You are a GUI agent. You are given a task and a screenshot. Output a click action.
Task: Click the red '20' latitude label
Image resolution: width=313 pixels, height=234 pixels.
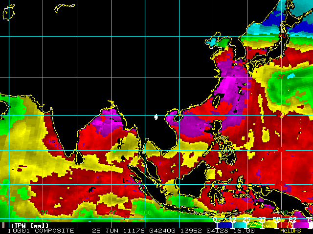pyautogui.click(x=281, y=115)
